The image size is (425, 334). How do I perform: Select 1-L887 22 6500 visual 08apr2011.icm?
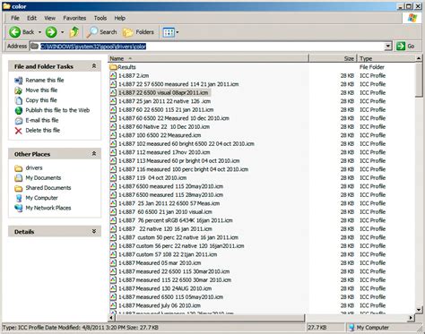tap(163, 93)
